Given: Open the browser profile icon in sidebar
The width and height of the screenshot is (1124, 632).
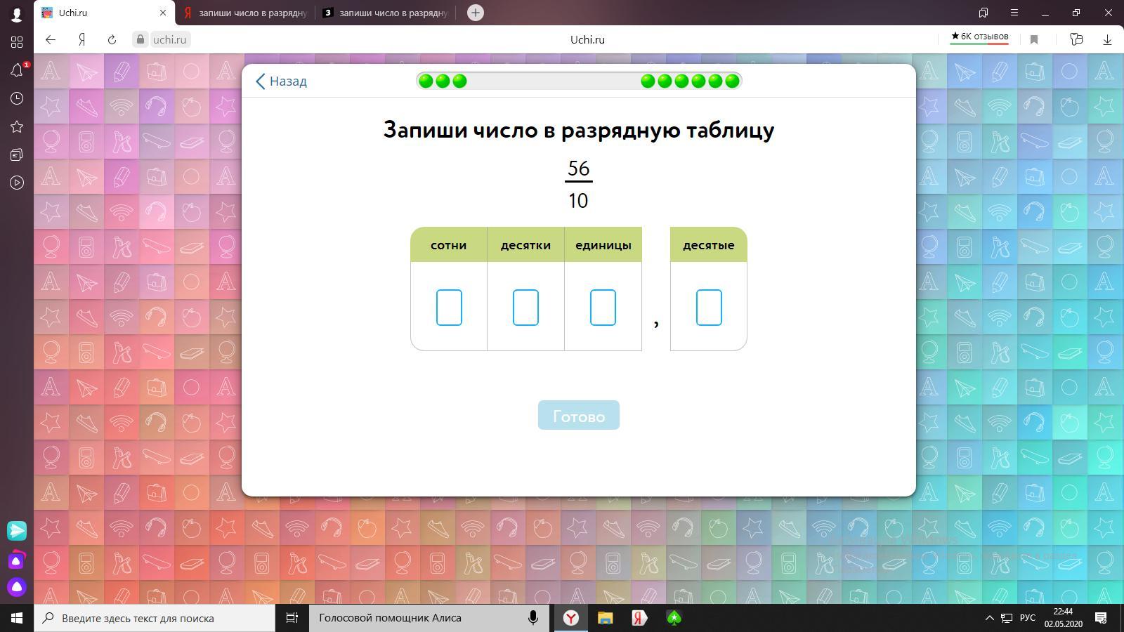Looking at the screenshot, I should click(x=17, y=14).
